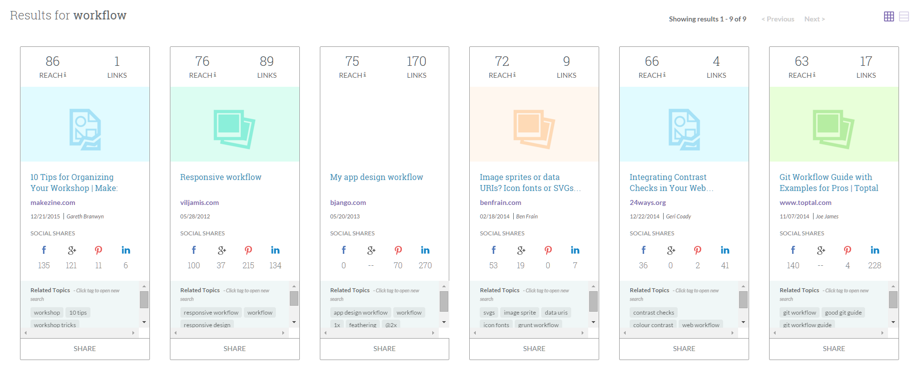Click down arrow of makezine related topics scrollbar
Viewport: 923px width, 378px height.
[x=144, y=322]
